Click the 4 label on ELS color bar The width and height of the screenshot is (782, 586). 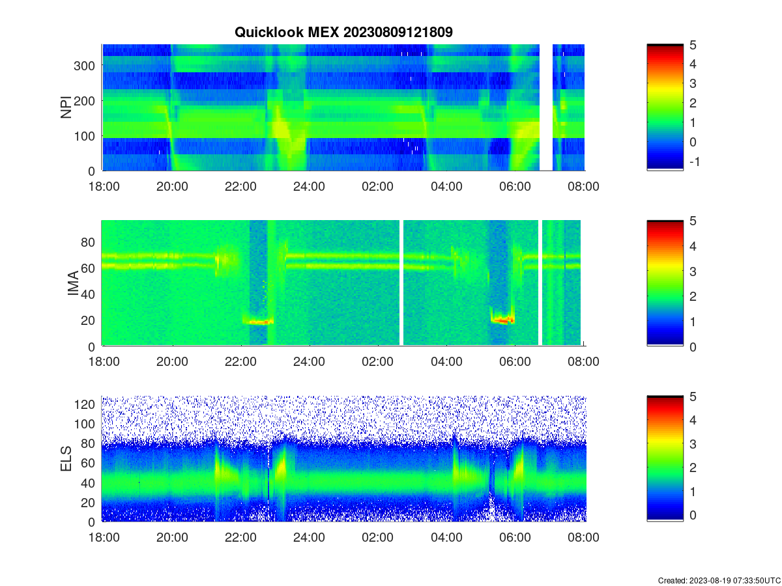coord(693,421)
